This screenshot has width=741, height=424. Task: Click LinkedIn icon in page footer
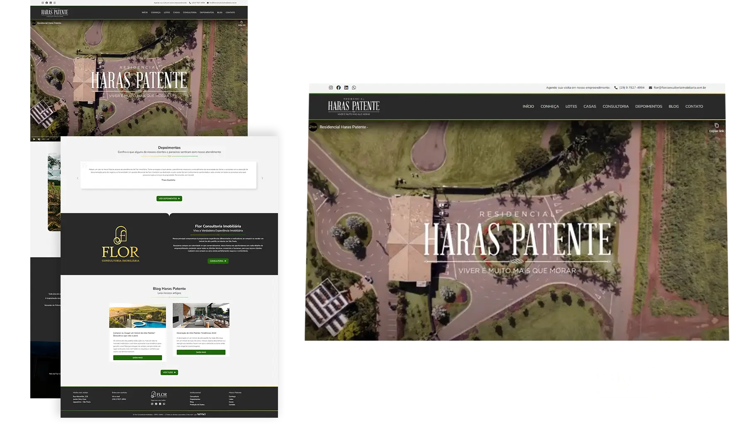point(160,404)
